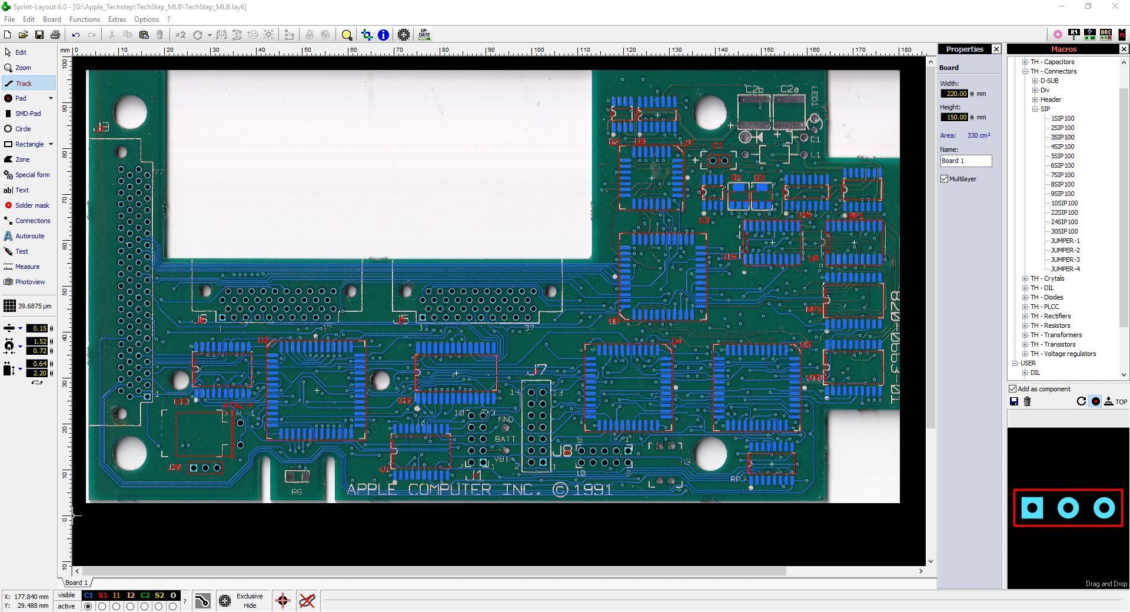1130x612 pixels.
Task: Open the Photoview mode
Action: [x=24, y=282]
